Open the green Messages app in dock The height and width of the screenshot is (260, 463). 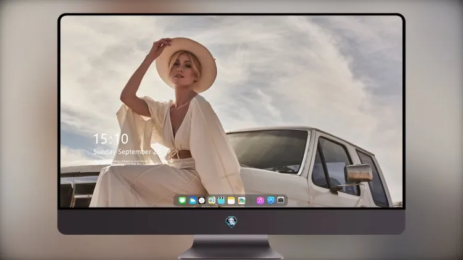coord(182,201)
